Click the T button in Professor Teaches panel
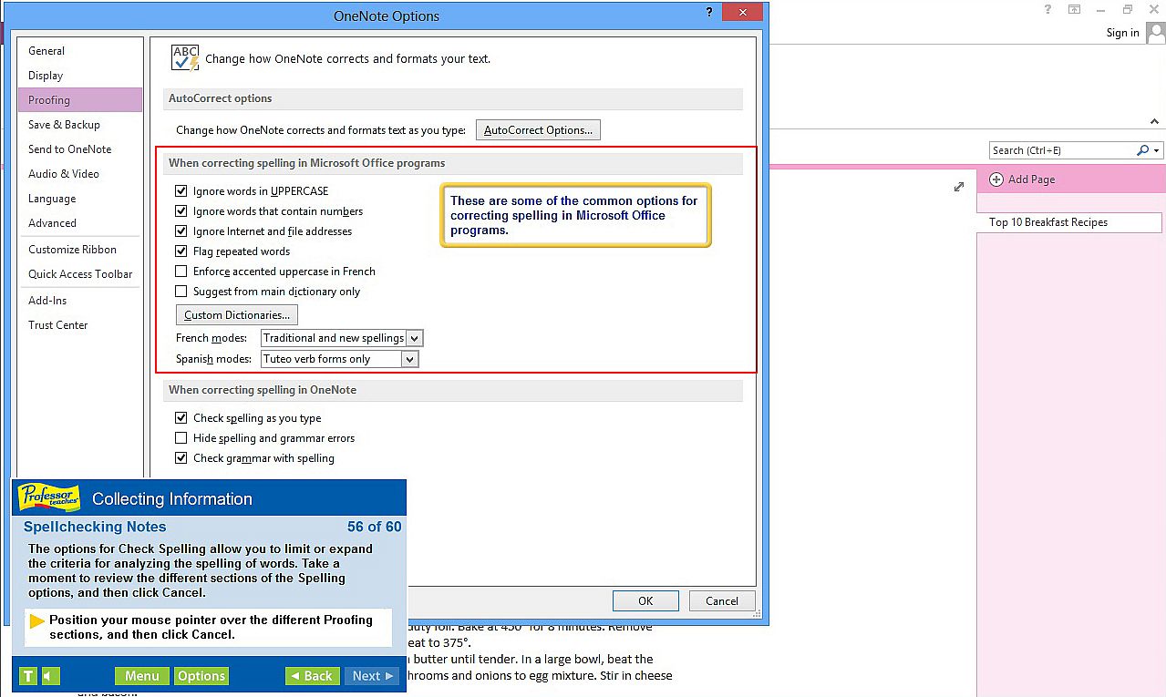 click(x=28, y=676)
